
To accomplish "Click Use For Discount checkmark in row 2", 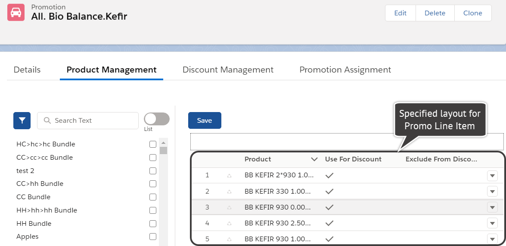I will point(329,191).
